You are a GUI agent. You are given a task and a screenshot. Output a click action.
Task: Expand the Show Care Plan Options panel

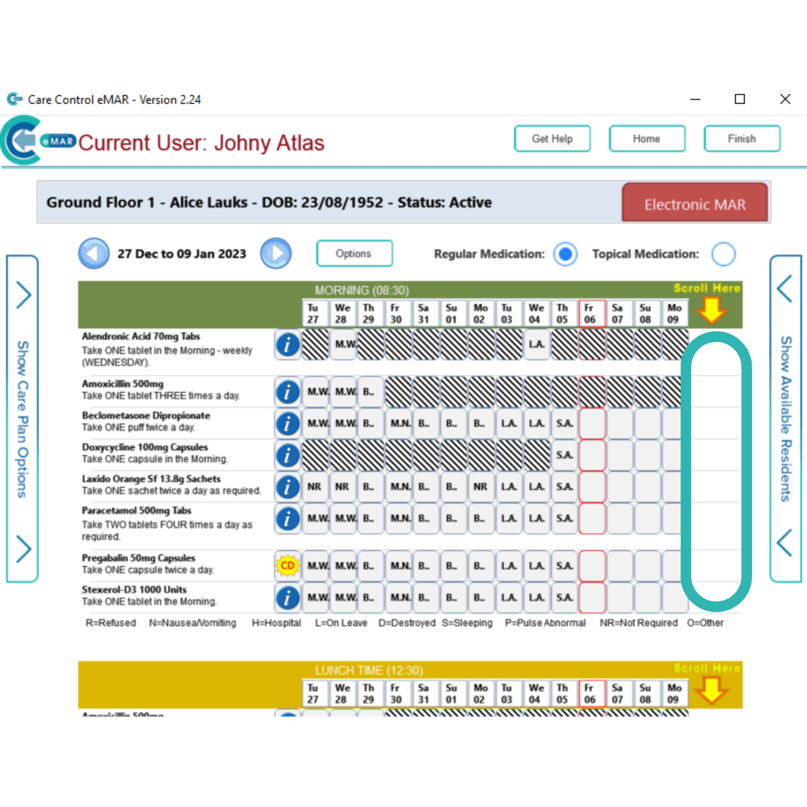(x=23, y=418)
